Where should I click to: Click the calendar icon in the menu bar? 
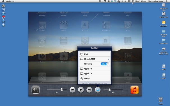(105, 1)
